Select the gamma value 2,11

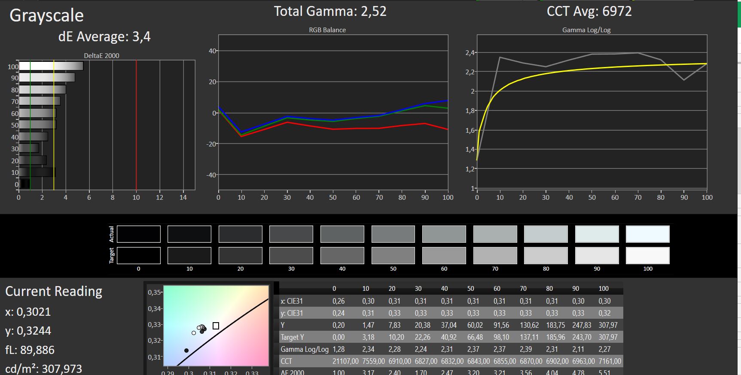pos(578,349)
